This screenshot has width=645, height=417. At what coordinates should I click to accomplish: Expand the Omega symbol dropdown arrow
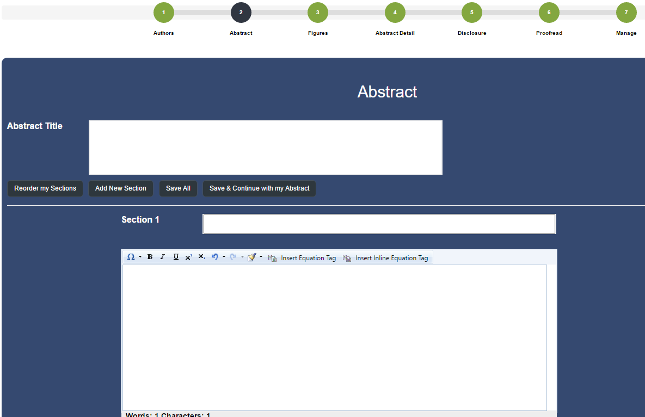[x=140, y=257]
